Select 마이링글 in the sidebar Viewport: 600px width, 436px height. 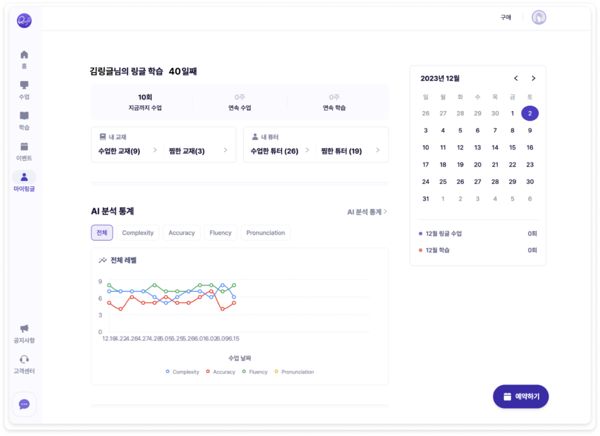coord(24,182)
